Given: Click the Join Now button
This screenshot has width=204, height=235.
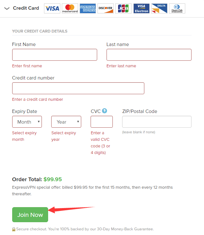Looking at the screenshot, I should coord(30,215).
